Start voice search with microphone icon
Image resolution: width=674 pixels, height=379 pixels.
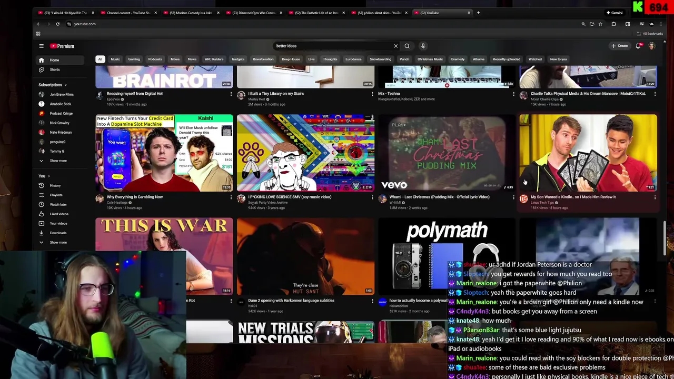423,46
